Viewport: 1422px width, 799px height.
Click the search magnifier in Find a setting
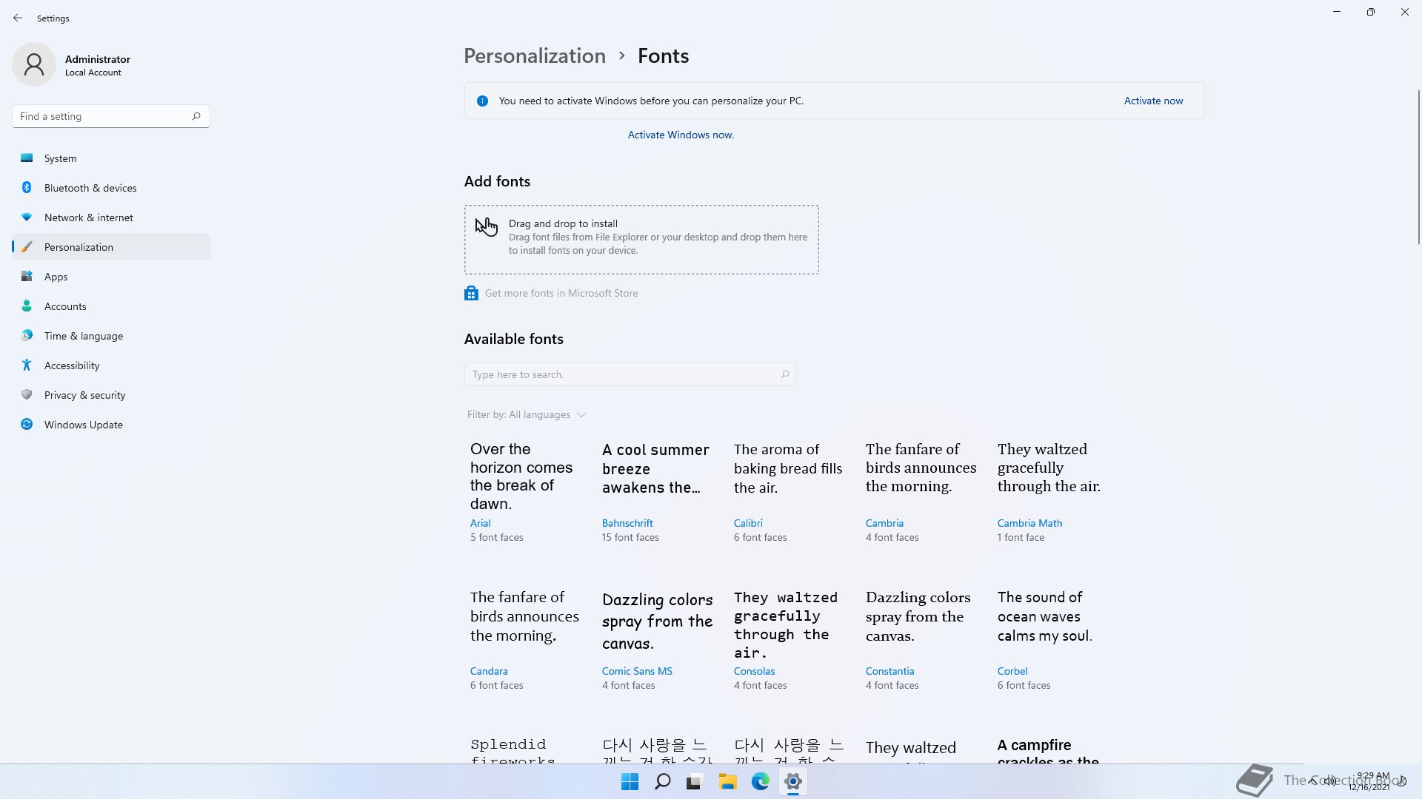196,116
